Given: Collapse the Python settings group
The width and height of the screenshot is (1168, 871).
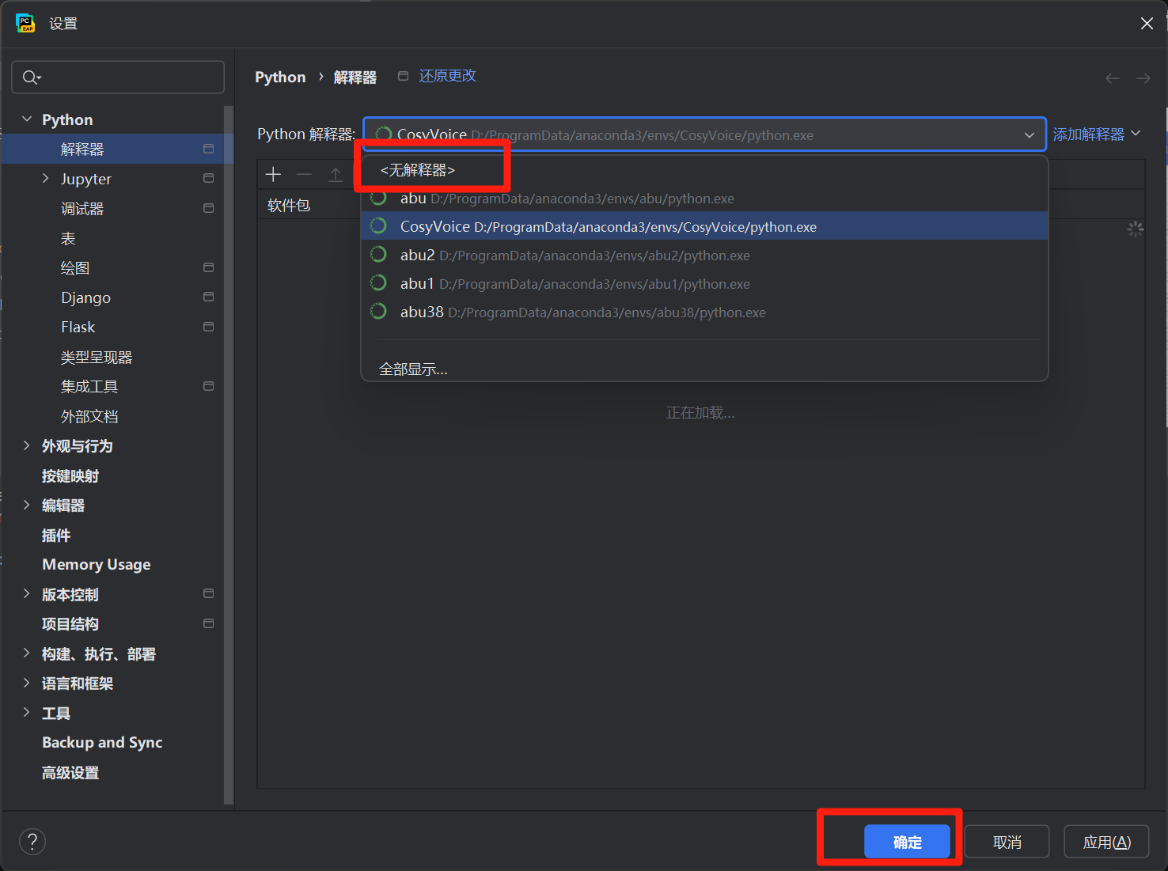Looking at the screenshot, I should pyautogui.click(x=27, y=119).
